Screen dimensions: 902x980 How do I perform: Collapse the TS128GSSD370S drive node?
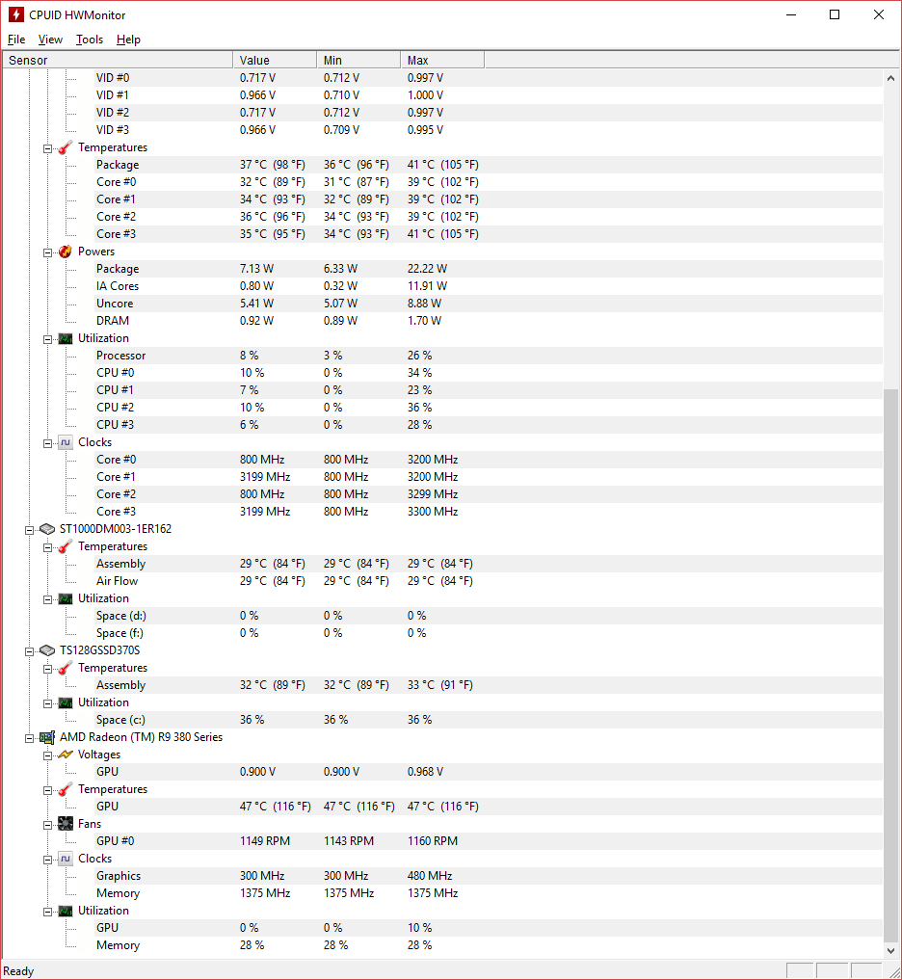pyautogui.click(x=29, y=651)
